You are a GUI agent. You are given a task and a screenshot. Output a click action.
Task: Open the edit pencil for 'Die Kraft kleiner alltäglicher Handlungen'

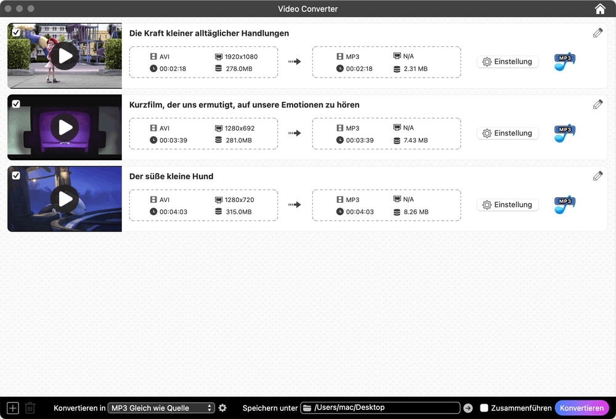pyautogui.click(x=598, y=33)
